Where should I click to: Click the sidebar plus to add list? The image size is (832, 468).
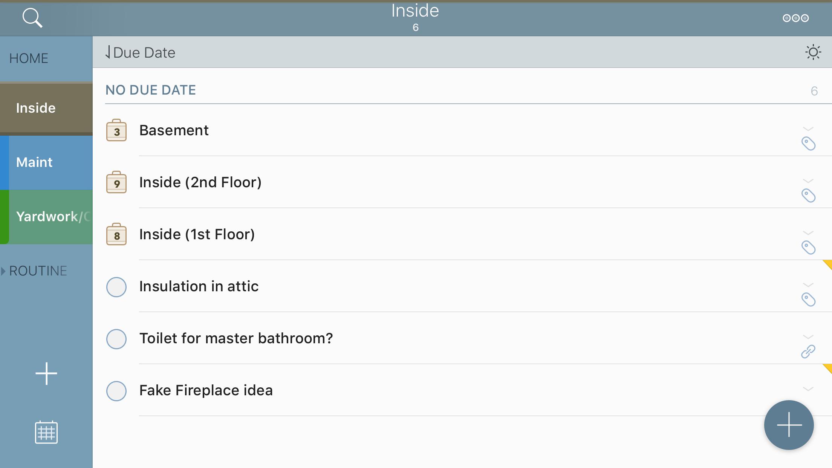click(46, 373)
